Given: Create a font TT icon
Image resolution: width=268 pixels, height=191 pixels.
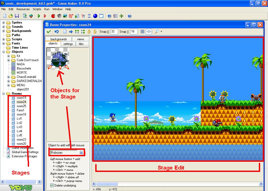Looking at the screenshot, I should (83, 16).
